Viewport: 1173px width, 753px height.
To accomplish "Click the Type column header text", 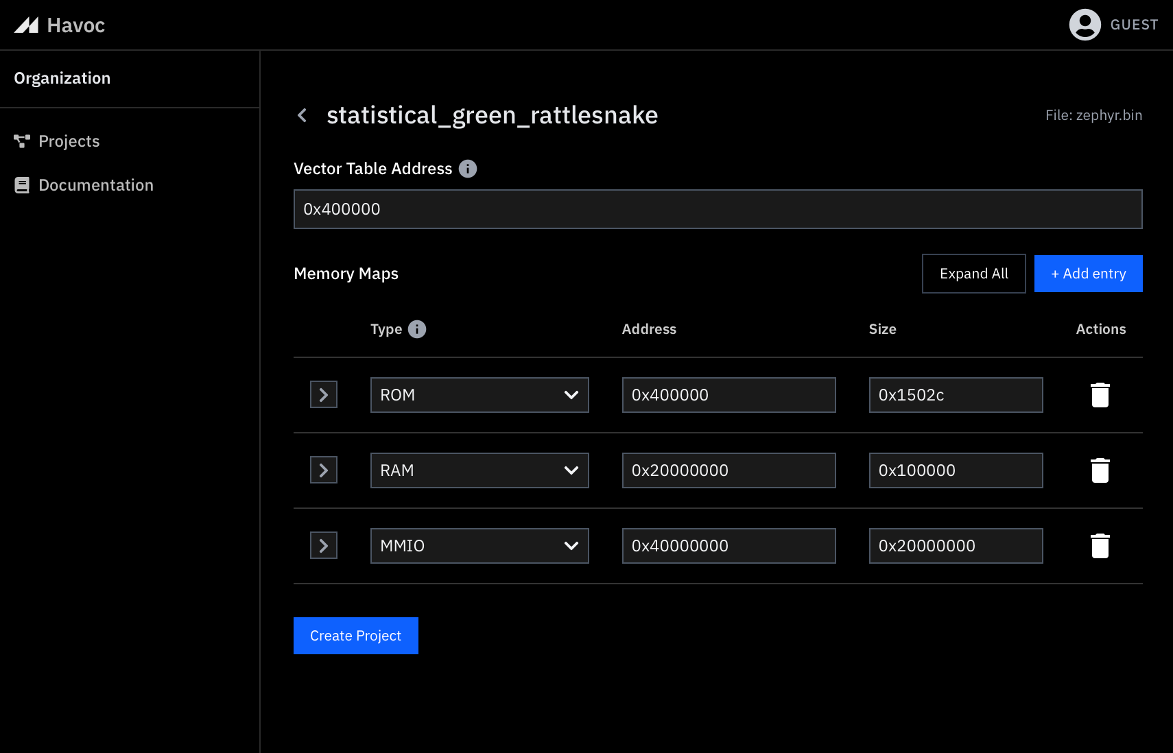I will [x=386, y=330].
